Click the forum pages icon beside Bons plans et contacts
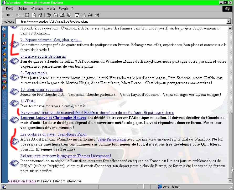234x190 pixels. [x=14, y=92]
